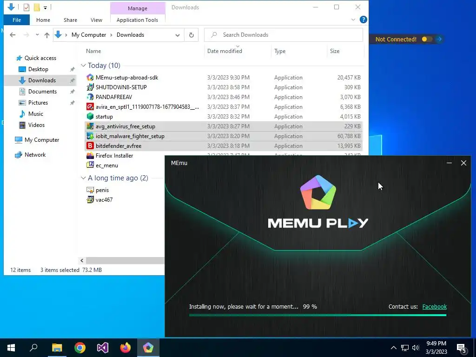Image resolution: width=476 pixels, height=357 pixels.
Task: Click the blue arrow beside Not Connected
Action: [439, 39]
